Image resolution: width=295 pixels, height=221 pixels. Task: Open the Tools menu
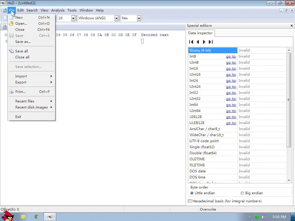pos(72,10)
